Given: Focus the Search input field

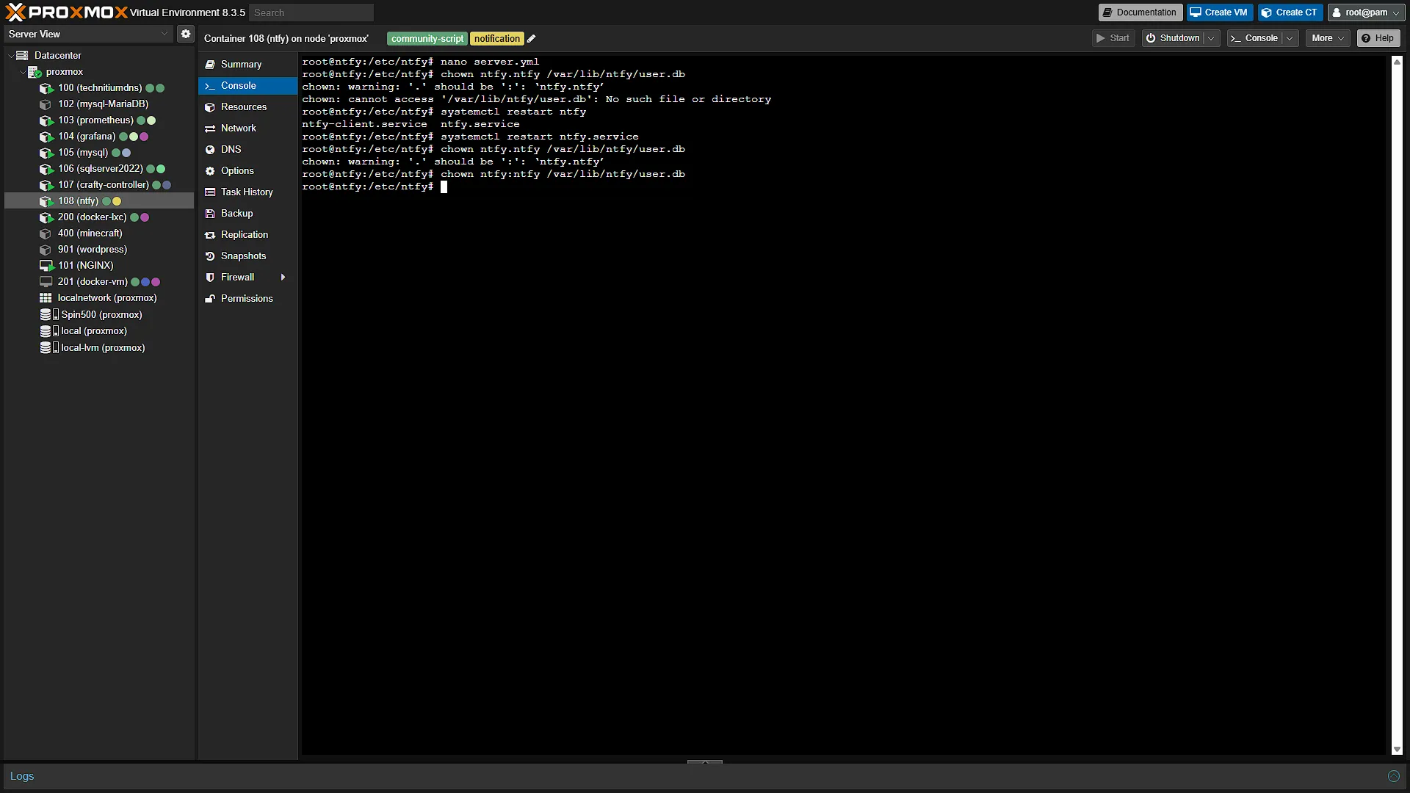Looking at the screenshot, I should pyautogui.click(x=311, y=12).
